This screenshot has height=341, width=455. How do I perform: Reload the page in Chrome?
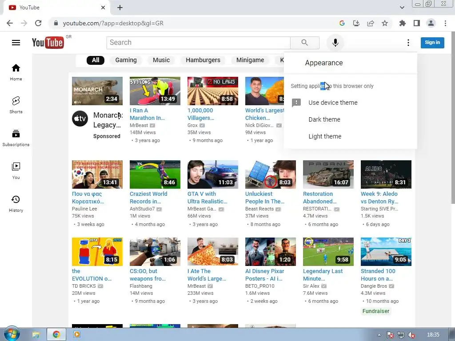point(38,23)
